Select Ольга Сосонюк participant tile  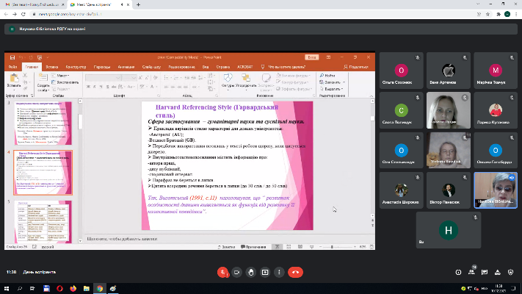[401, 75]
